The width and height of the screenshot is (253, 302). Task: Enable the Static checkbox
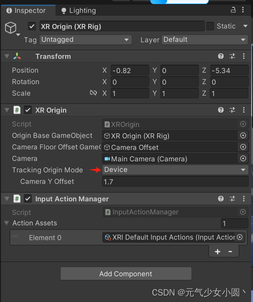[210, 26]
